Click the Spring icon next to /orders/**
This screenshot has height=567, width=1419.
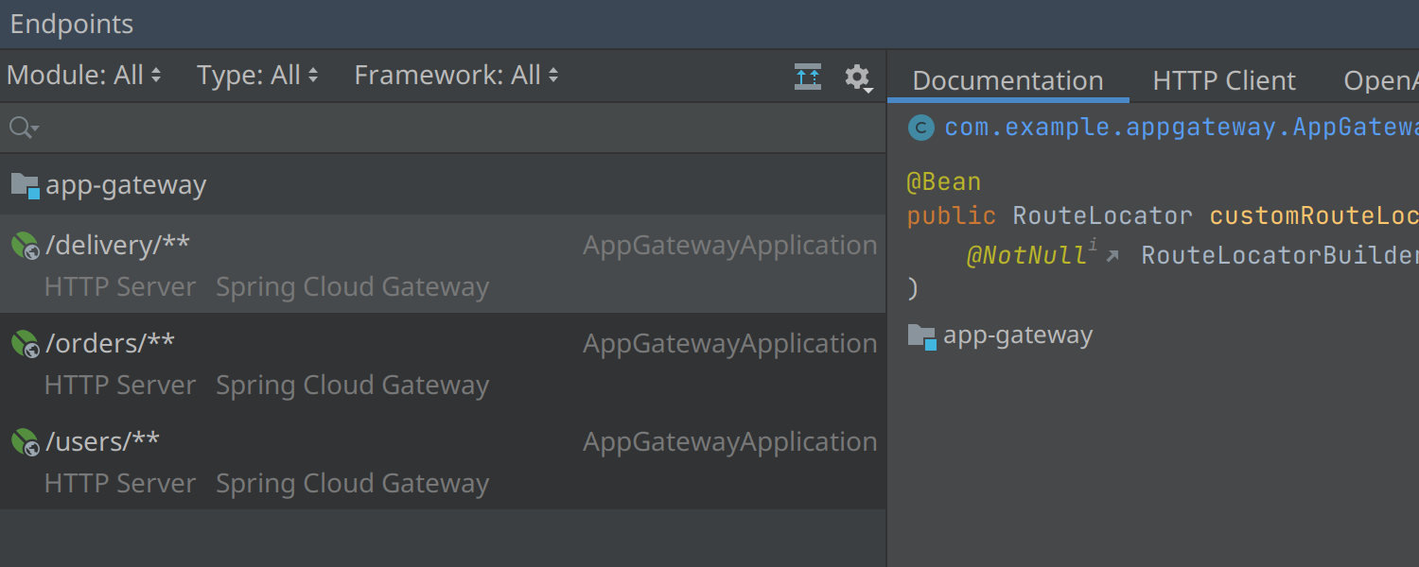[x=25, y=344]
